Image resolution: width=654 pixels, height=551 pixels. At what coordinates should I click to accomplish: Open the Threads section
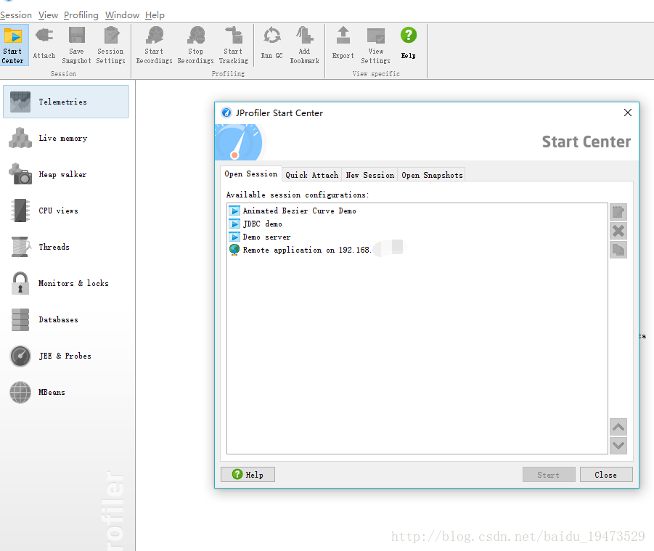click(66, 247)
